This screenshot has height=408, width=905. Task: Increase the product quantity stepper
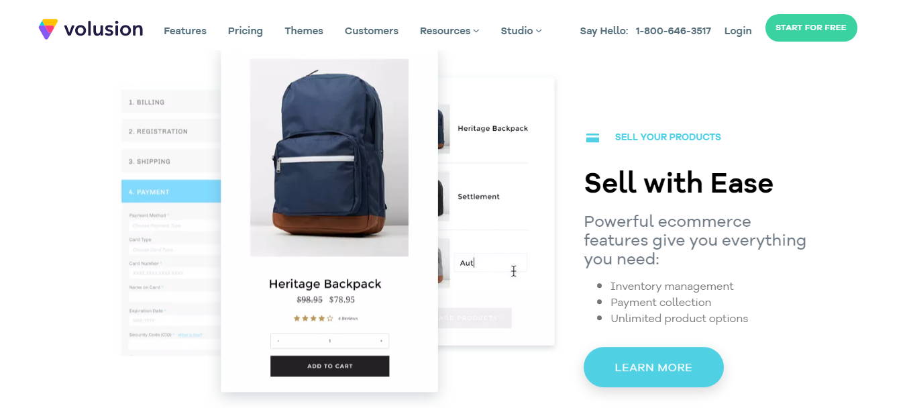[381, 341]
